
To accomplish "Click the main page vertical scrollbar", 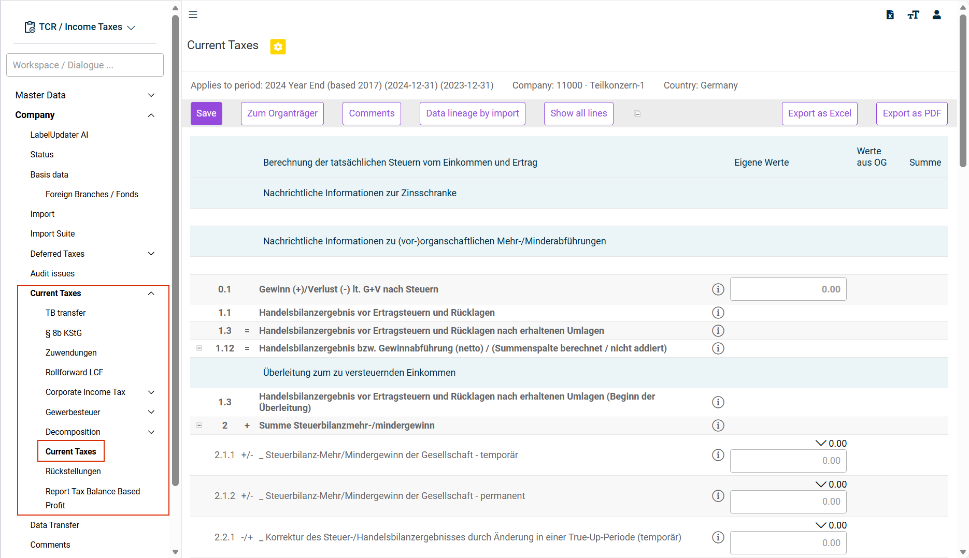I will [x=963, y=91].
